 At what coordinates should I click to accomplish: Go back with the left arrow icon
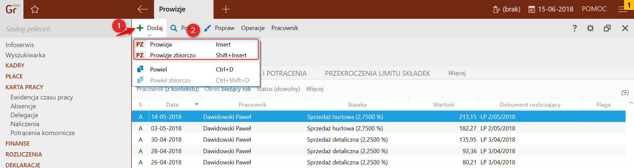(x=143, y=9)
